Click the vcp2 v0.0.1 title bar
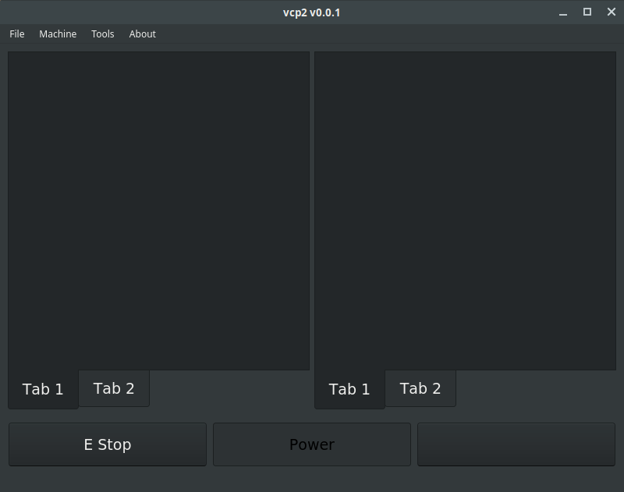This screenshot has width=624, height=492. click(311, 12)
